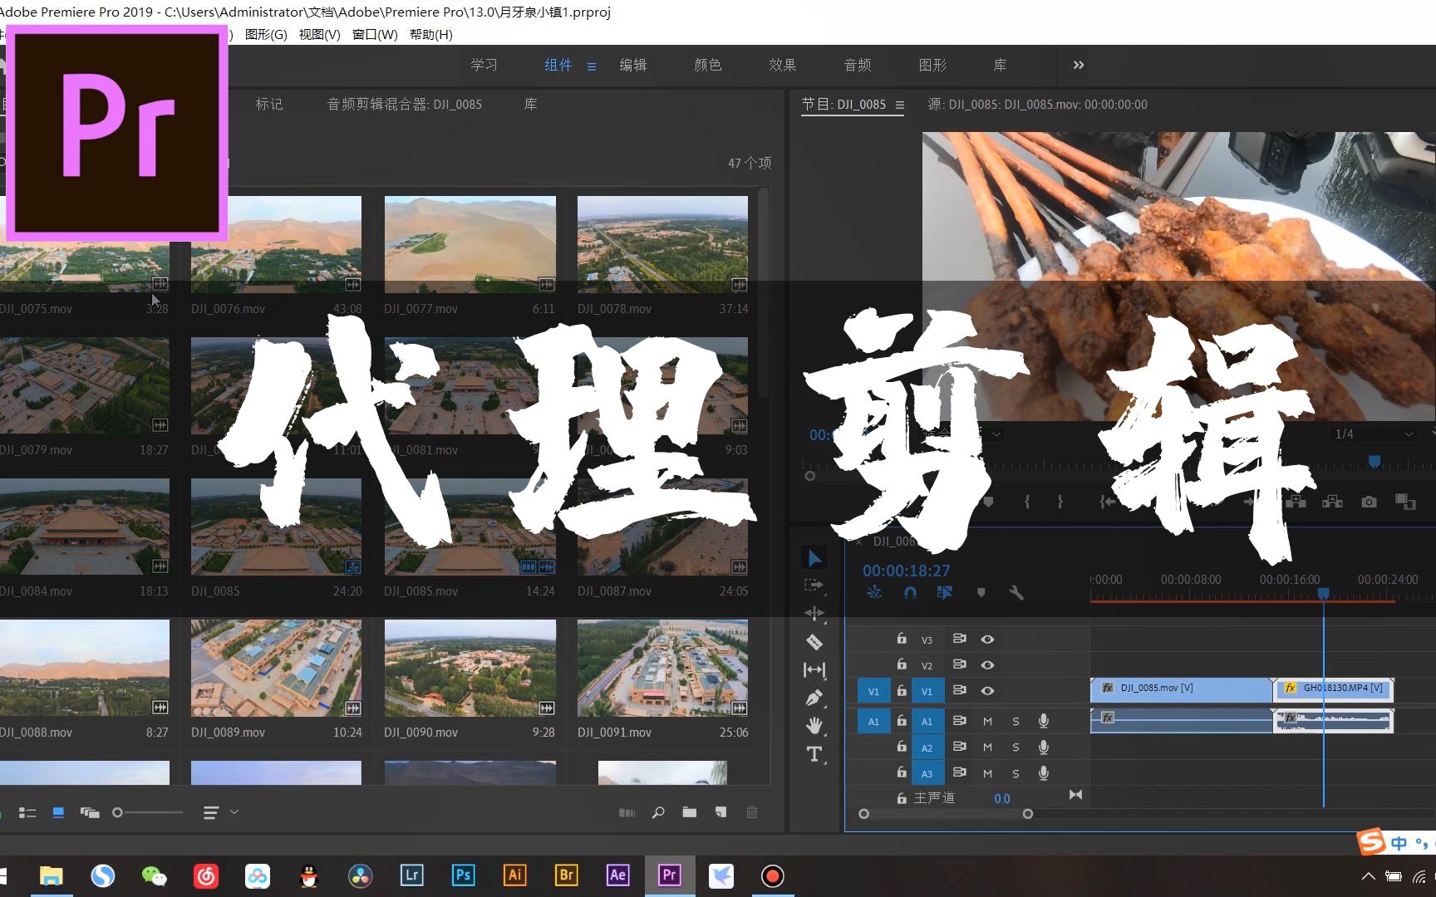Image resolution: width=1436 pixels, height=897 pixels.
Task: Toggle linked selection in timeline
Action: (x=945, y=592)
